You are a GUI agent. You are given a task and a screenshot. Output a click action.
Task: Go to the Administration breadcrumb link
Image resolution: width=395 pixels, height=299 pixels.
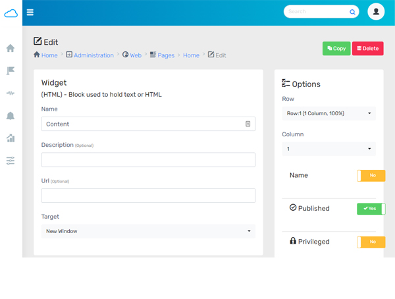point(93,55)
